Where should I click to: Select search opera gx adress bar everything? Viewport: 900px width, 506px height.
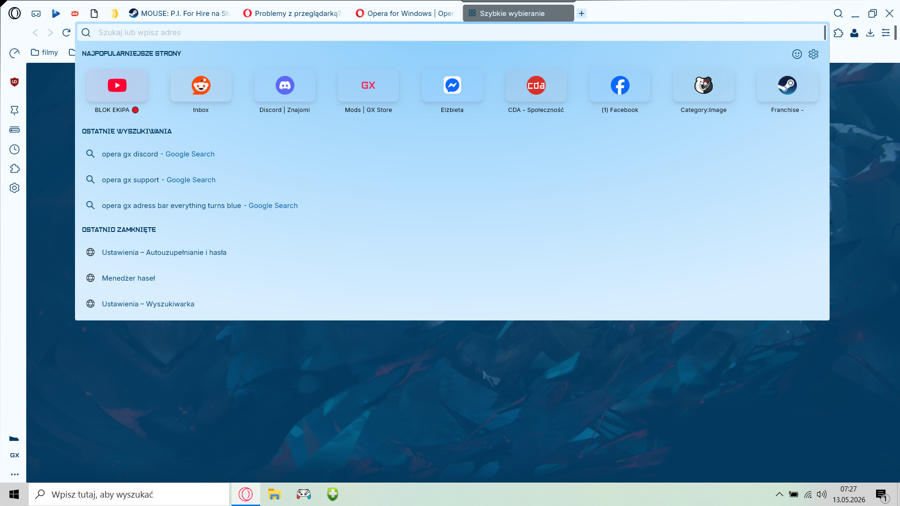pos(452,206)
